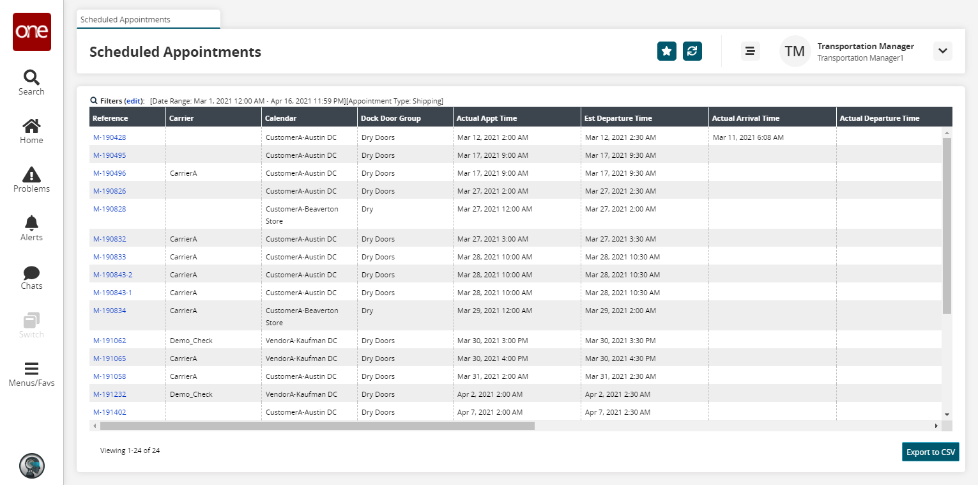Sort by Actual Appt Time header

coord(517,118)
